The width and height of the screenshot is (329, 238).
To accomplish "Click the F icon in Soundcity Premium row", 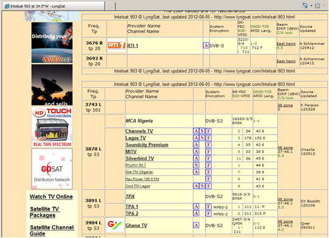I will click(x=209, y=145).
